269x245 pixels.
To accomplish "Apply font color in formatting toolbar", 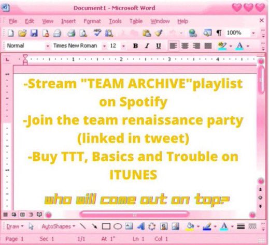I will coord(239,46).
